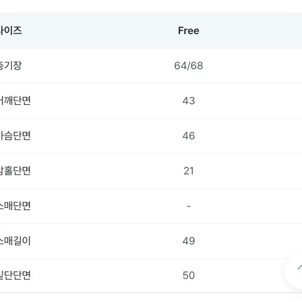Select the 밑단단면 row label
Screen dimensions: 302x302
tap(15, 275)
